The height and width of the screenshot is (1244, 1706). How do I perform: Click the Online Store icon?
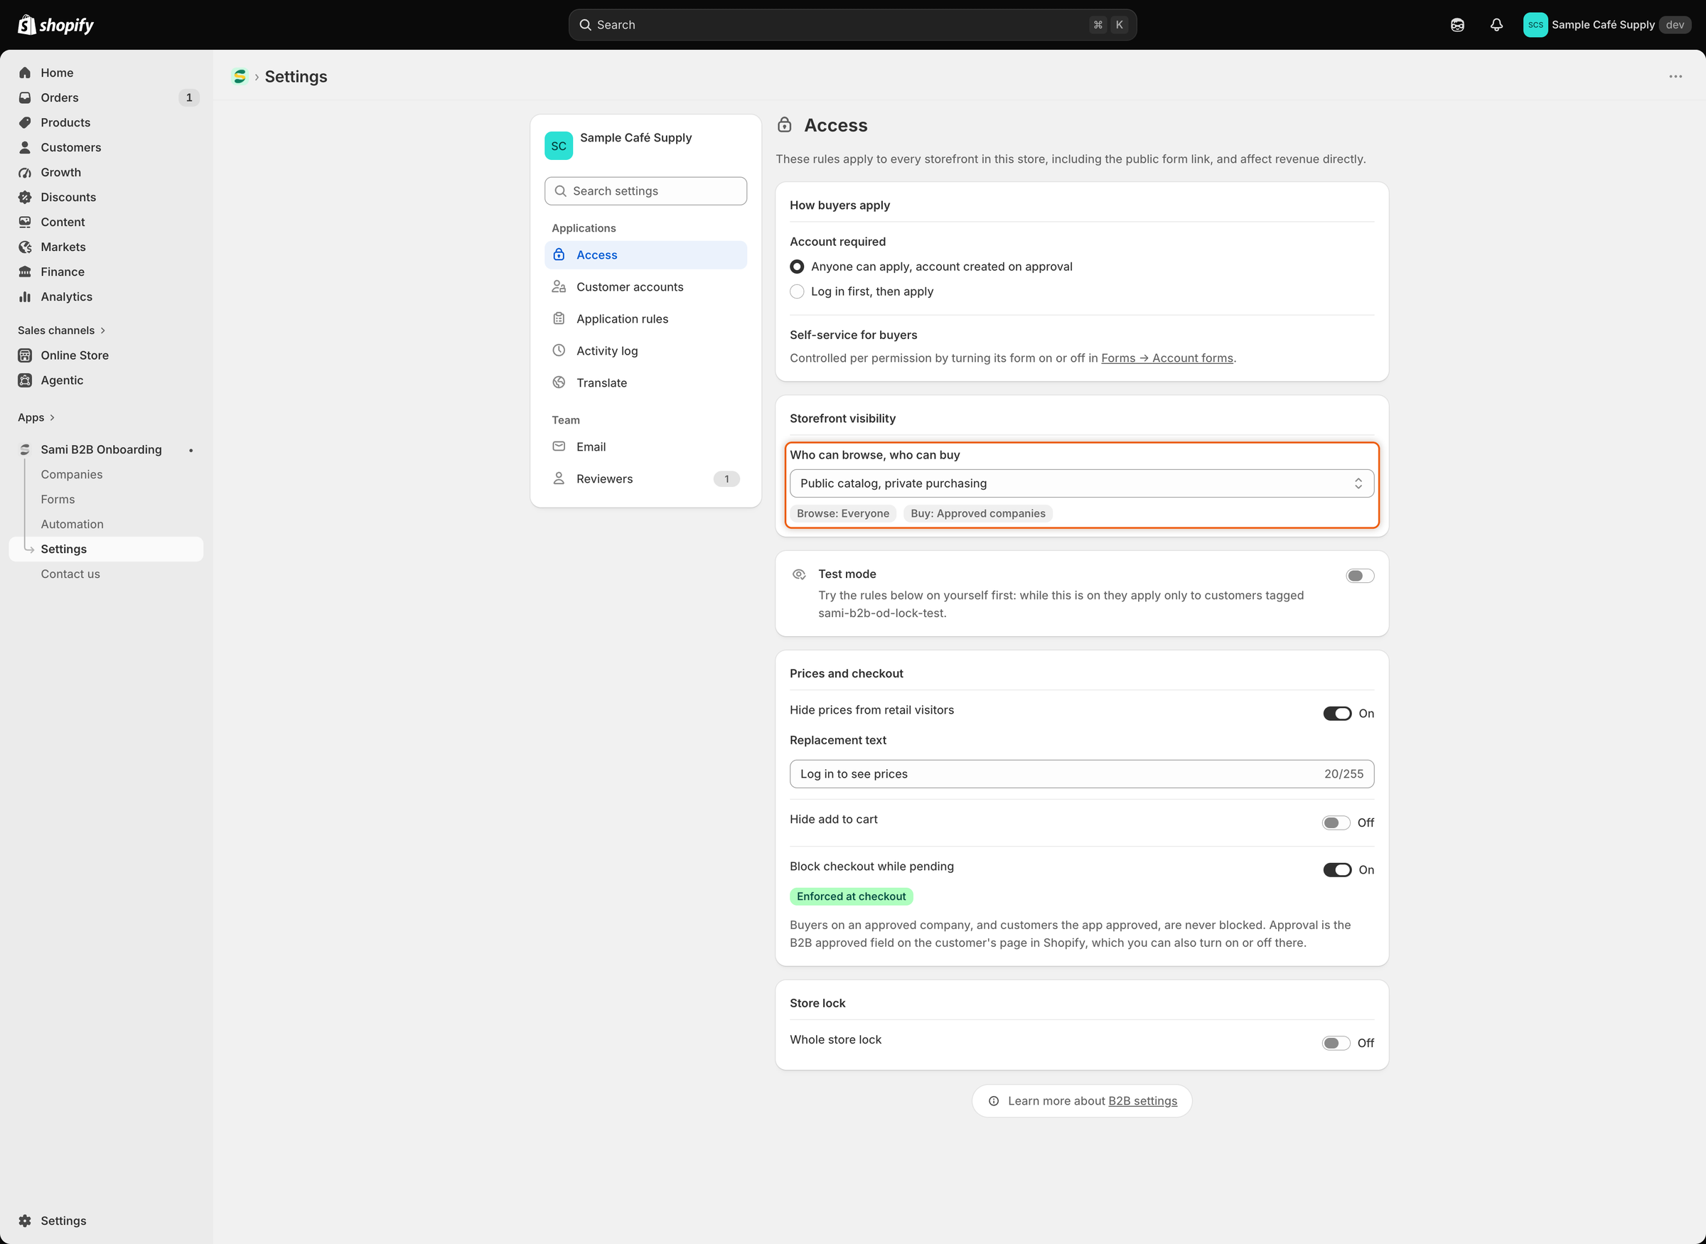(x=25, y=355)
